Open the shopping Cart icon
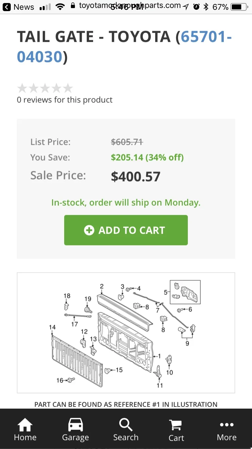Image resolution: width=252 pixels, height=449 pixels. pyautogui.click(x=176, y=425)
